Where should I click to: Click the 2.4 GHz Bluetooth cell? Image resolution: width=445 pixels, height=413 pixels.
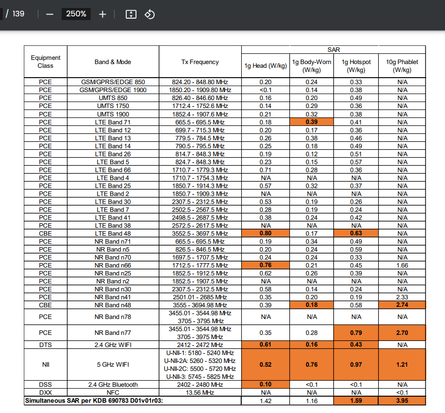pyautogui.click(x=113, y=384)
